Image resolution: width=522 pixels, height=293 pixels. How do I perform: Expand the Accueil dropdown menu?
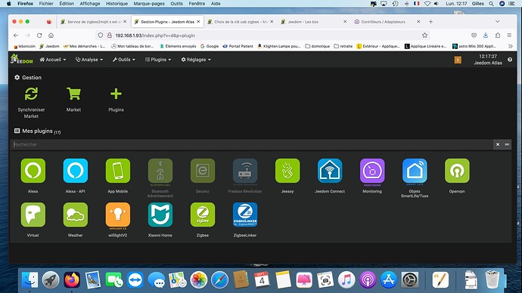(x=53, y=60)
